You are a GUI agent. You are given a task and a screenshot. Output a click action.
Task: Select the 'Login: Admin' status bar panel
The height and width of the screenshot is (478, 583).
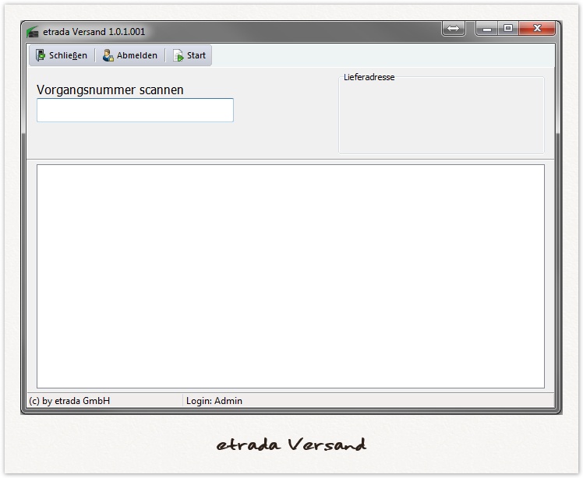pyautogui.click(x=214, y=401)
